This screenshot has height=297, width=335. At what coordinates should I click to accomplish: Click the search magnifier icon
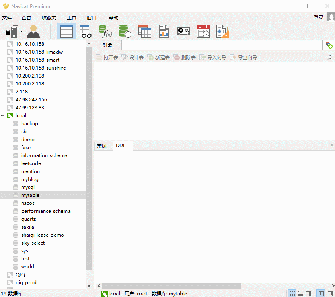[x=330, y=58]
